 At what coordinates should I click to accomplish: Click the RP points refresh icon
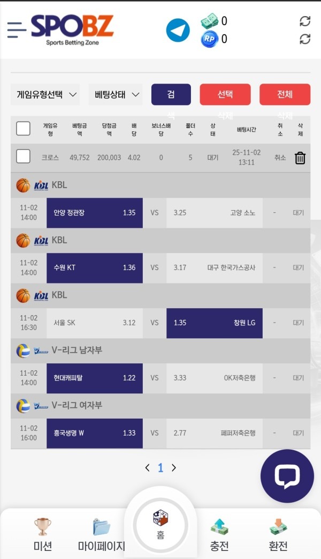(x=305, y=39)
